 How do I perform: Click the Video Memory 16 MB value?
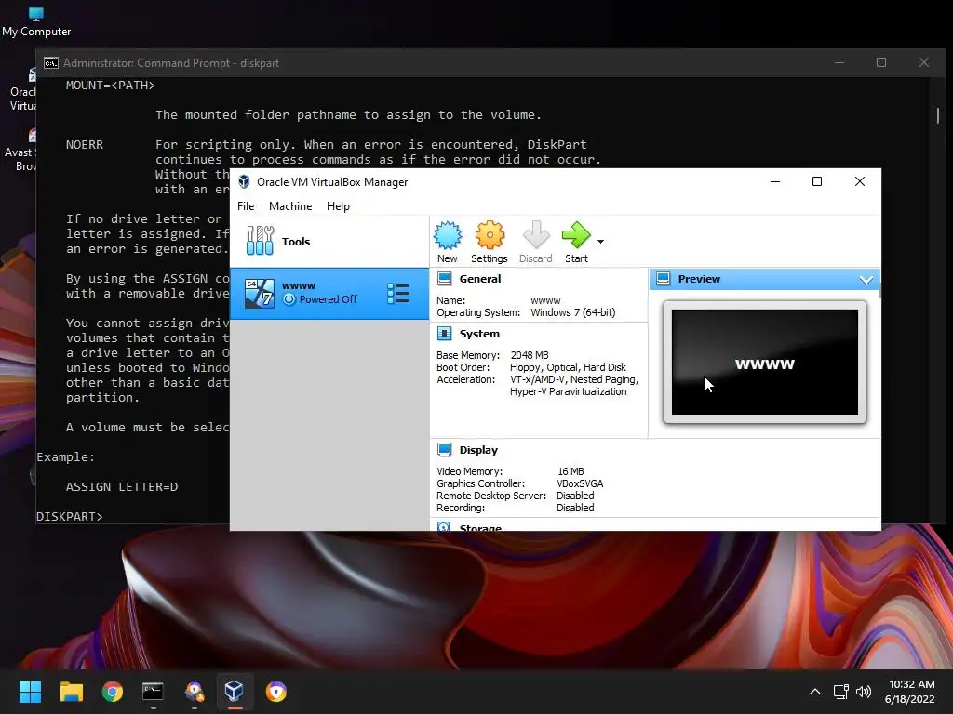pos(570,471)
